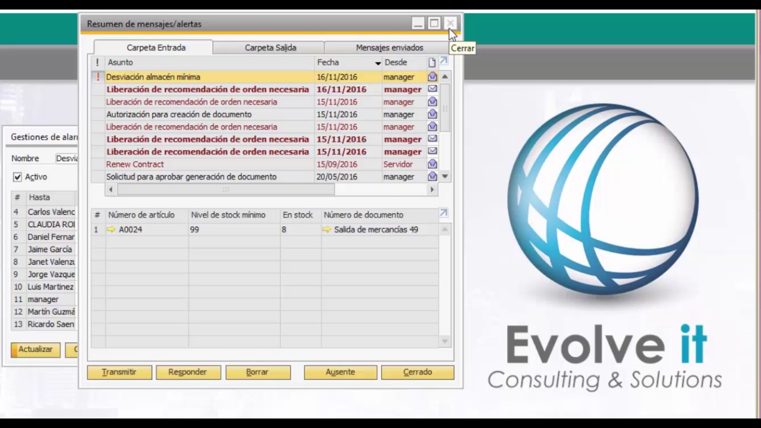Click the document attachment column header icon
This screenshot has width=761, height=428.
coord(432,62)
